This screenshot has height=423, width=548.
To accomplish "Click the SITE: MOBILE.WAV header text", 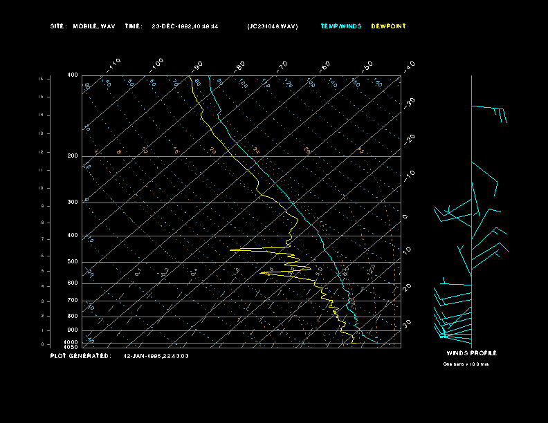I will coord(82,26).
